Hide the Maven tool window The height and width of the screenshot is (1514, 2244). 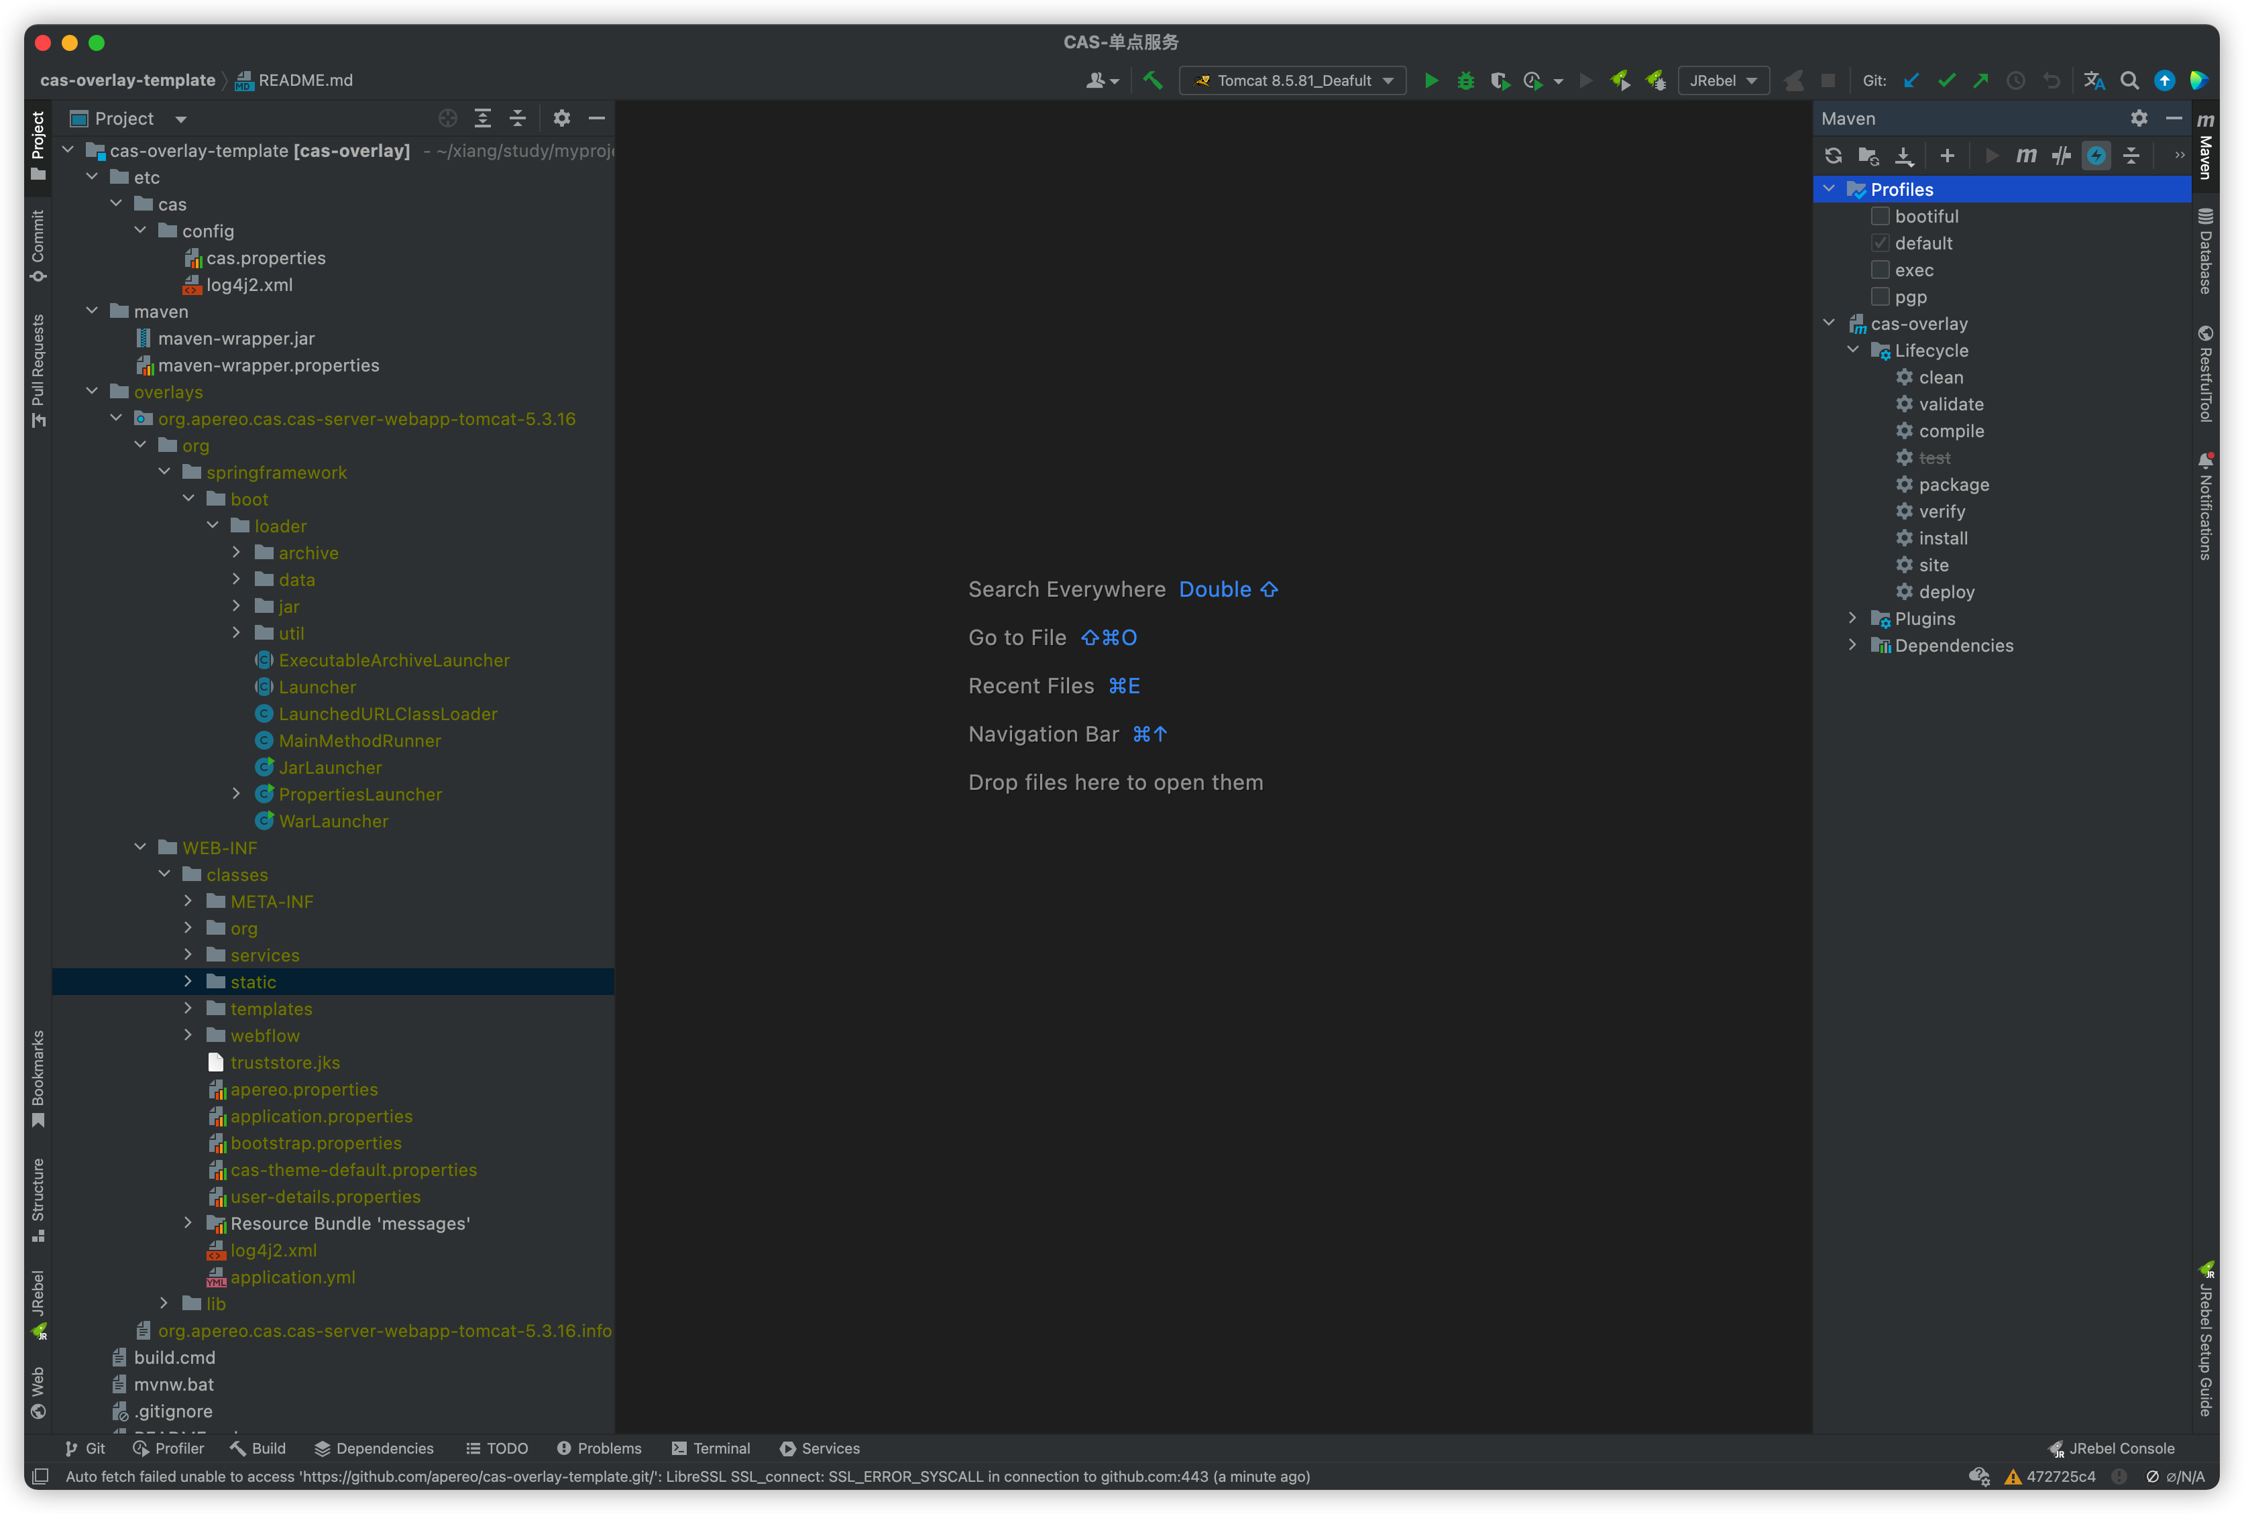(2174, 118)
